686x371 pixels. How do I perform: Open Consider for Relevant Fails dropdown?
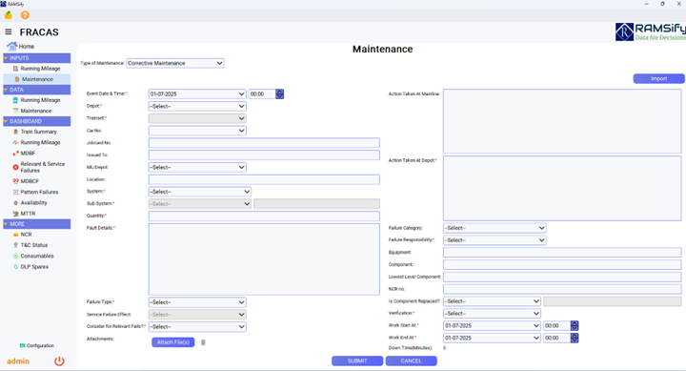tap(197, 327)
